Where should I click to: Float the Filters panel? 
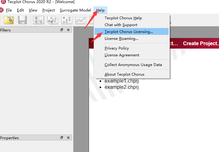click(x=62, y=30)
